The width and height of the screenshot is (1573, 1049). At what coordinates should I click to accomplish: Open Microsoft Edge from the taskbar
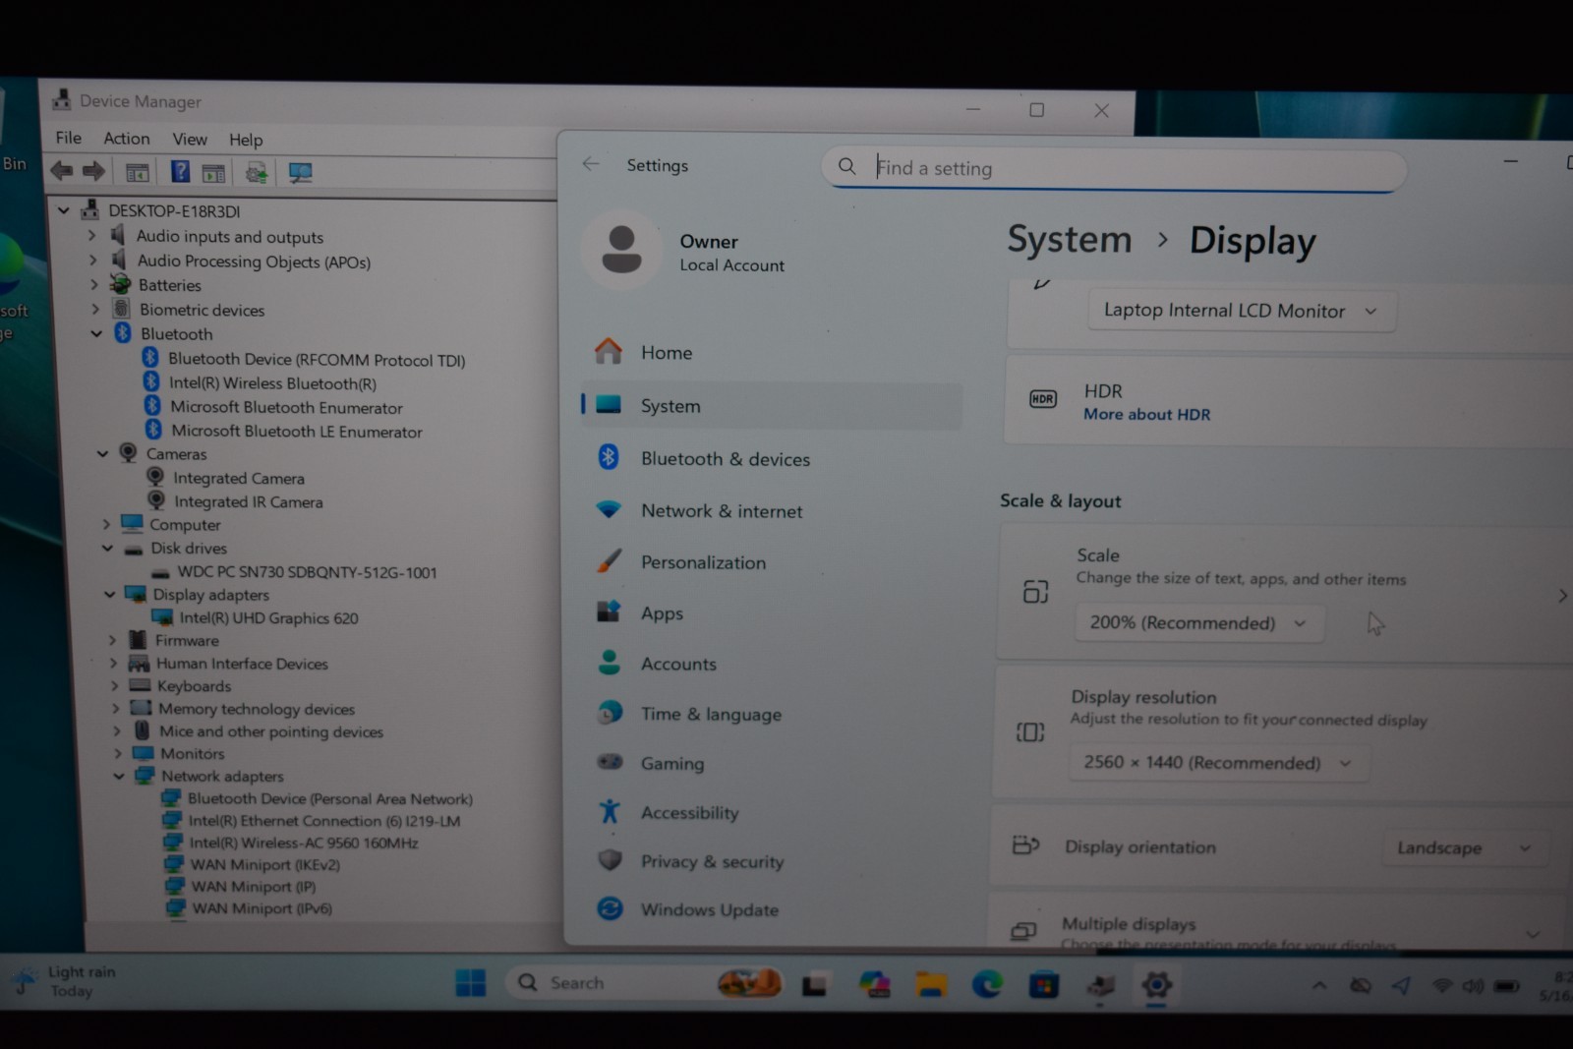(987, 984)
